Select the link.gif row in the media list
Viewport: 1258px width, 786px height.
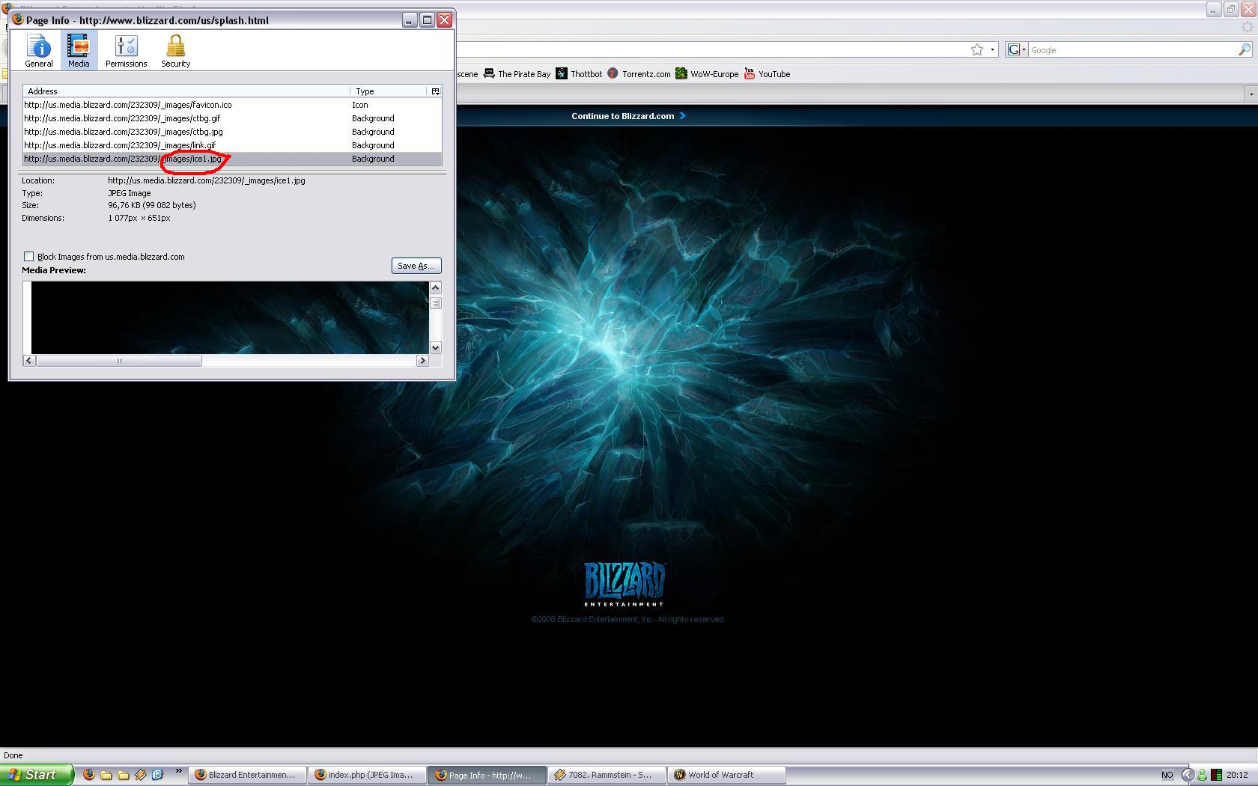232,145
